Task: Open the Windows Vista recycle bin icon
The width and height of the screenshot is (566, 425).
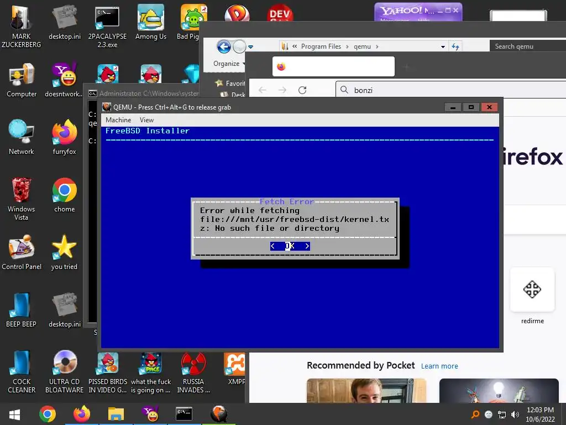Action: (22, 199)
